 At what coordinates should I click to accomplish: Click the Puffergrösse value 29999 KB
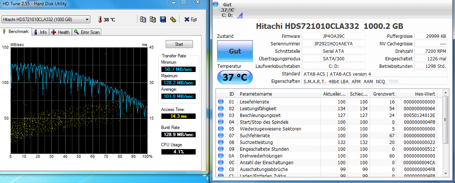(431, 36)
